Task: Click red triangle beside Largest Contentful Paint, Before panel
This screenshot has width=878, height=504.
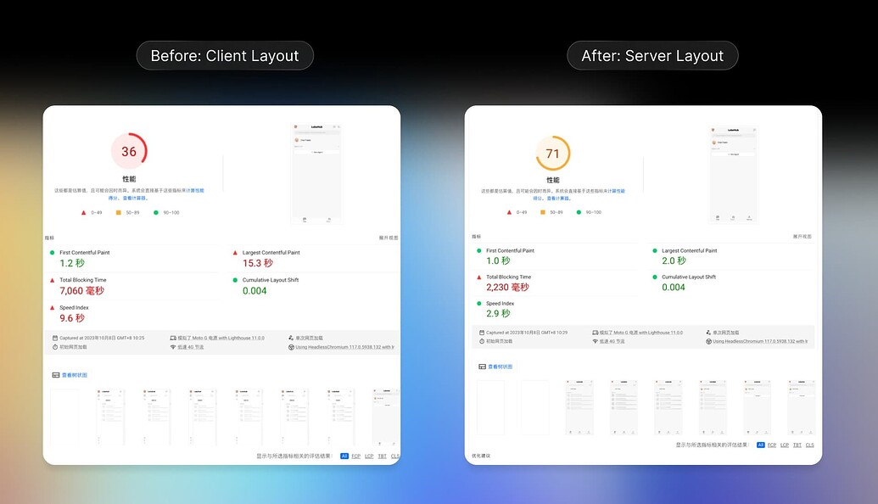Action: click(235, 253)
